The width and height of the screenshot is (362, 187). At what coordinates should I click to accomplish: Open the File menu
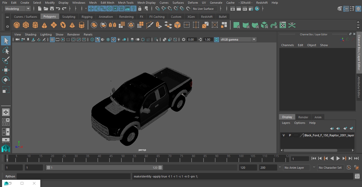[x=5, y=3]
